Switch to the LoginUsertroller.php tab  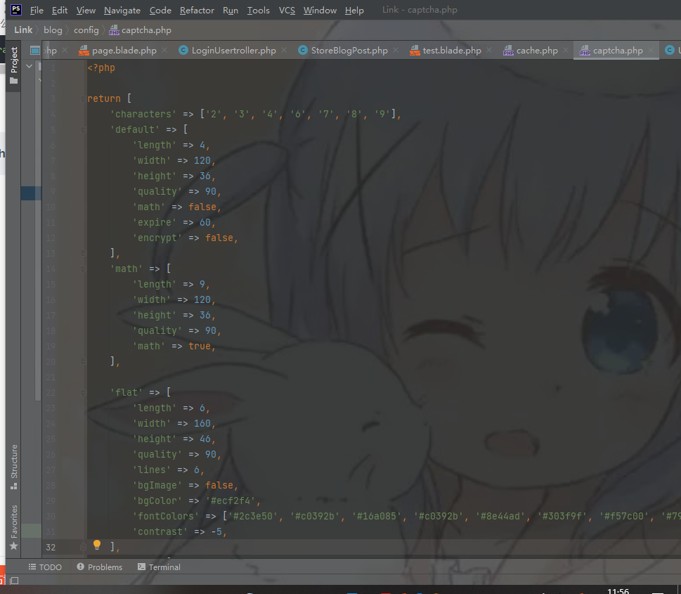233,51
